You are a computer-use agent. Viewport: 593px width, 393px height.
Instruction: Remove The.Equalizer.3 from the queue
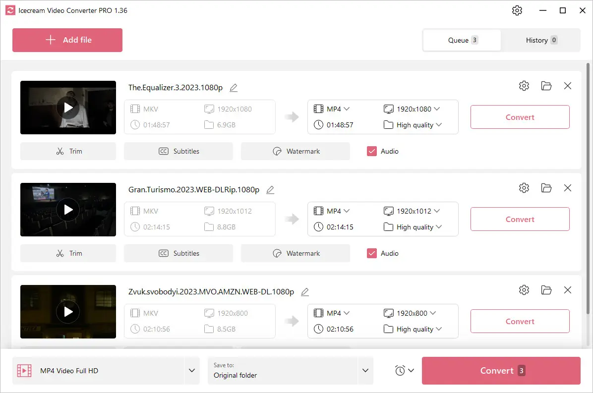coord(568,86)
